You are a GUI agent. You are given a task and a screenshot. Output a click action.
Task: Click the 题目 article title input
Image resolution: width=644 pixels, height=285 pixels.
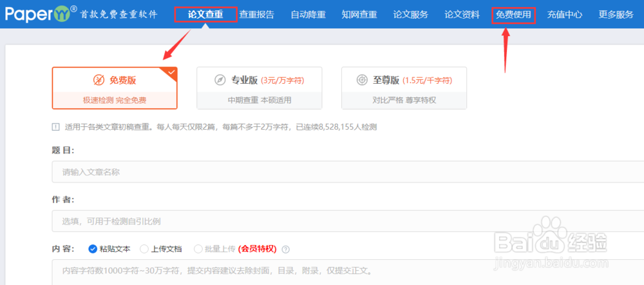(348, 172)
